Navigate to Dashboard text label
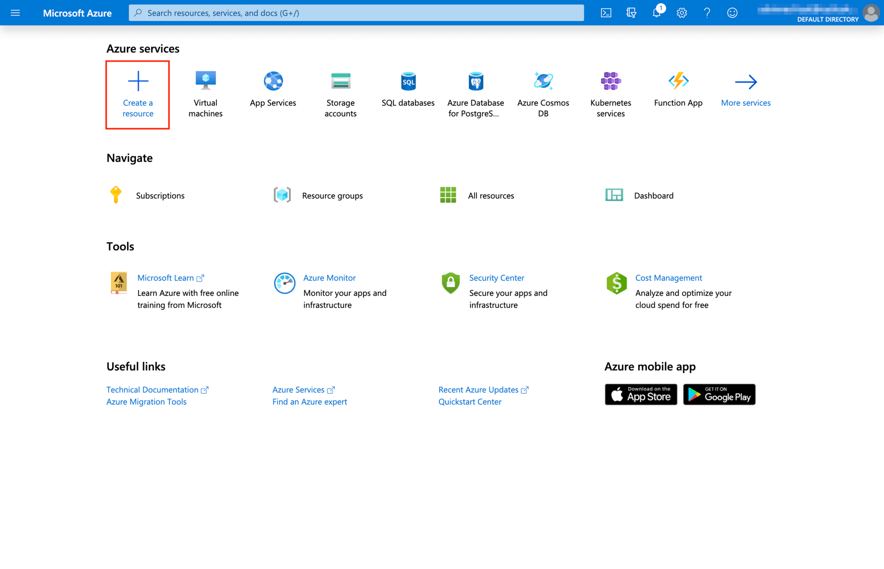The height and width of the screenshot is (569, 884). click(654, 196)
